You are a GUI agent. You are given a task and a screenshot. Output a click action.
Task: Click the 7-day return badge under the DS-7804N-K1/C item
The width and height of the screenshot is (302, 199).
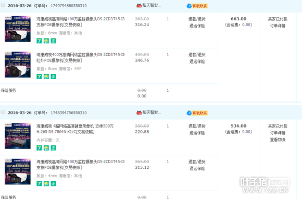[39, 148]
